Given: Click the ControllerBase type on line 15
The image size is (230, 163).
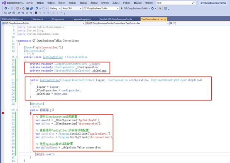Looking at the screenshot, I should pos(77,57).
